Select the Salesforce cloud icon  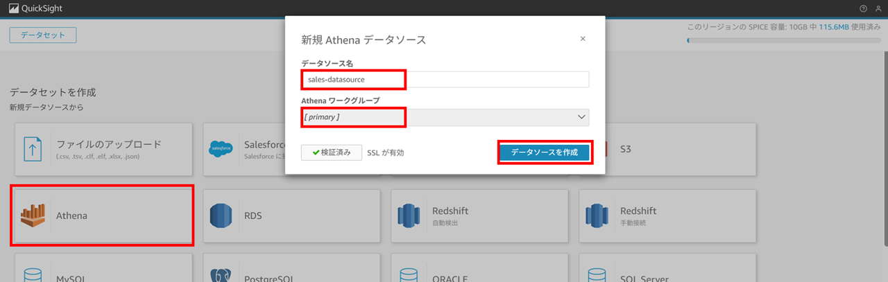pyautogui.click(x=221, y=149)
